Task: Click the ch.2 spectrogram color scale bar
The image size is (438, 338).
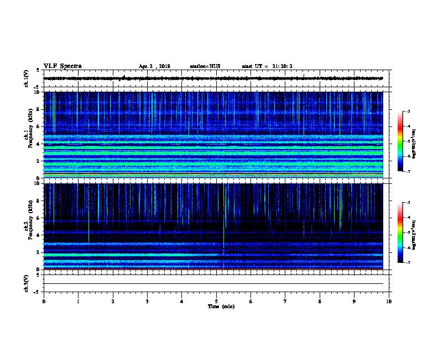Action: tap(400, 233)
